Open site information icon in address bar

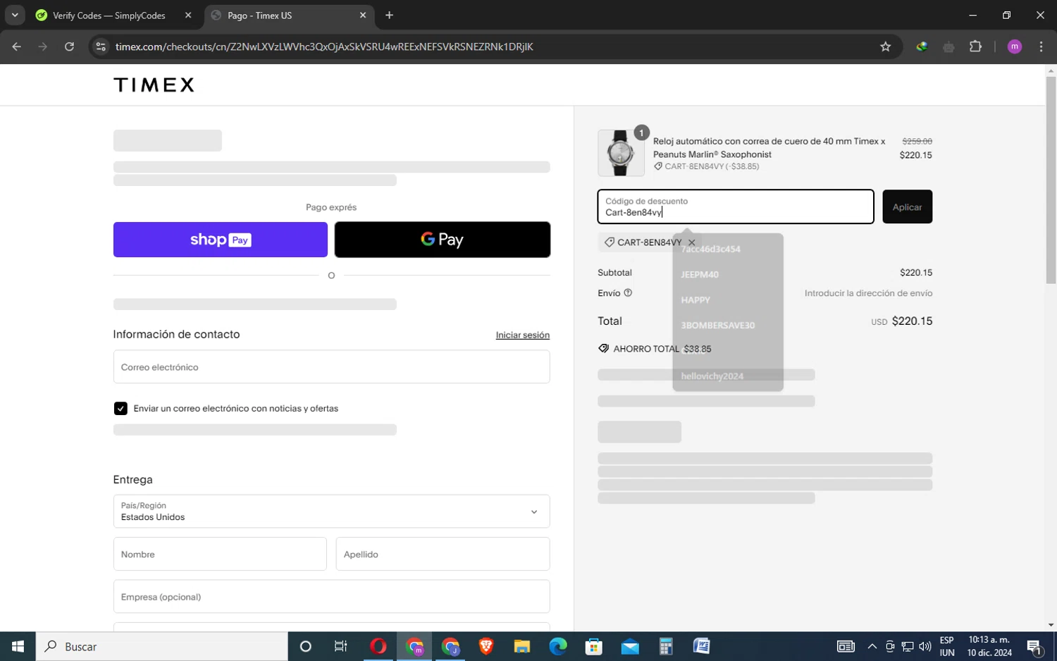(x=101, y=47)
